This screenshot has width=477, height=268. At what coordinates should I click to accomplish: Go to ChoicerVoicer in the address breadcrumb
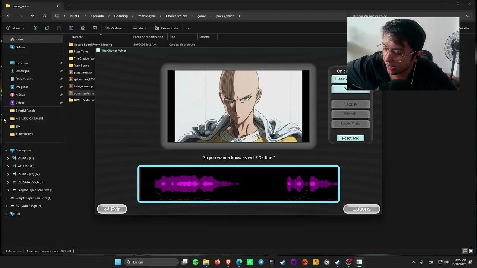coord(177,16)
